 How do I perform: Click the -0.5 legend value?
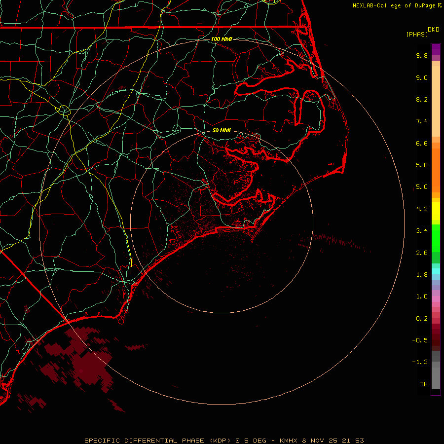point(420,340)
